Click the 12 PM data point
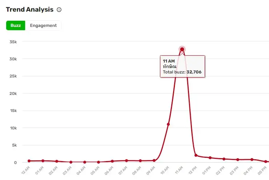 coord(196,155)
